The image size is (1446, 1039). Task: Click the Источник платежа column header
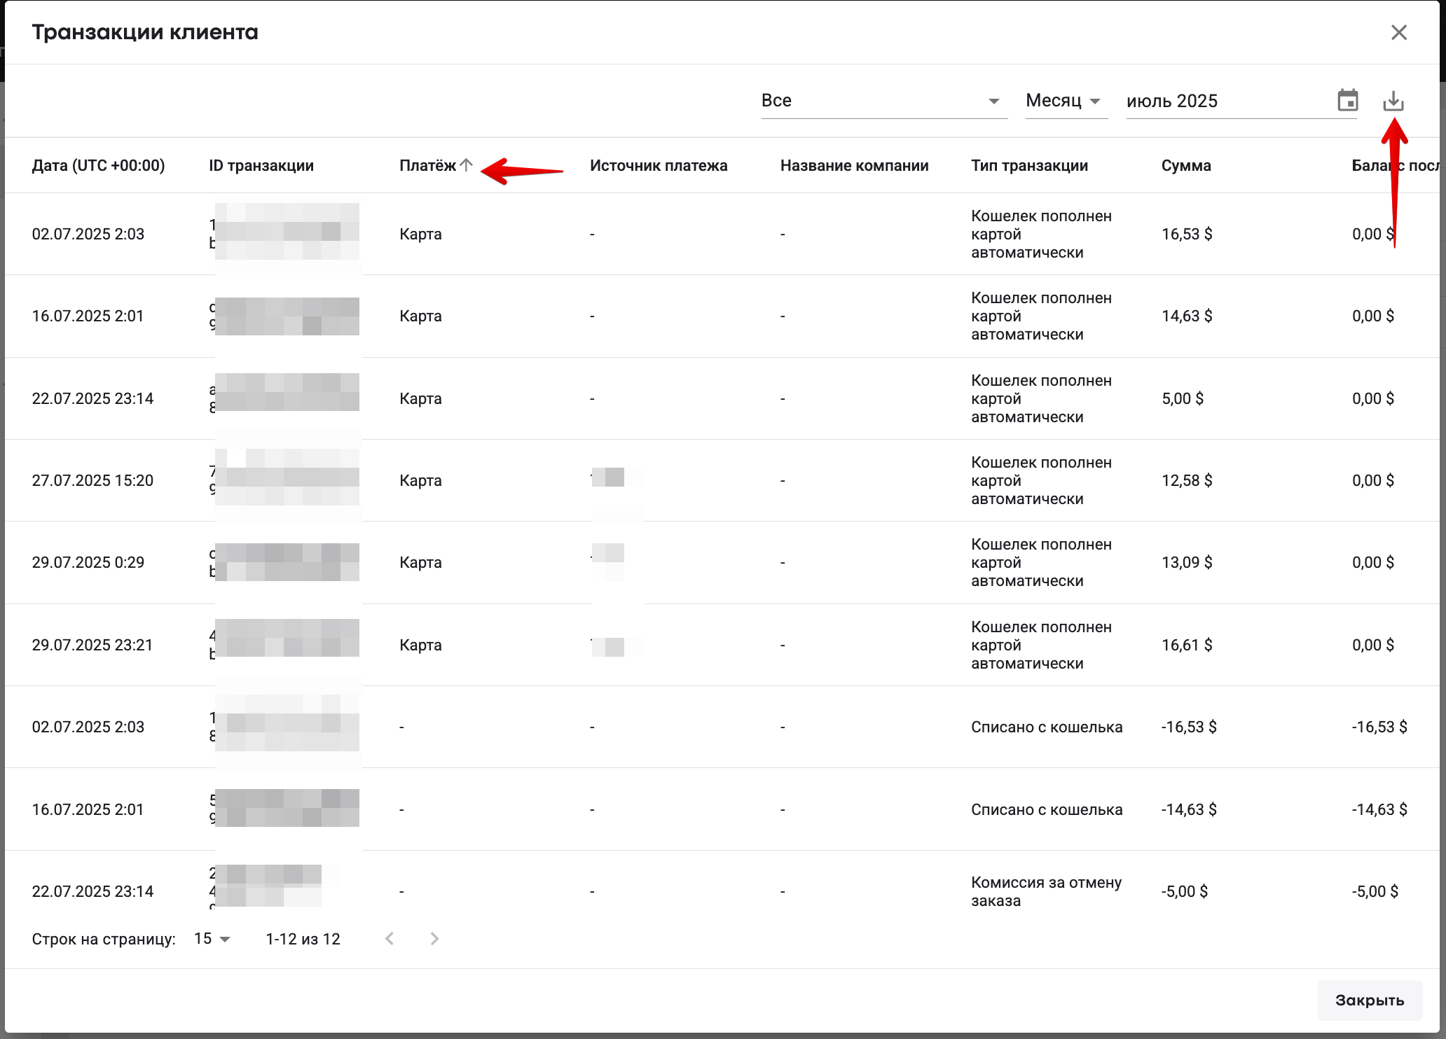[x=658, y=165]
